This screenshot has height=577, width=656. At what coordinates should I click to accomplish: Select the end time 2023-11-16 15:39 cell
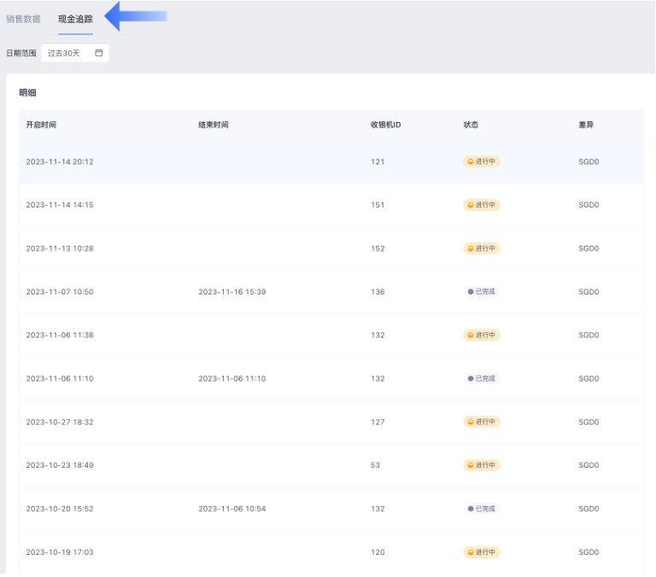pyautogui.click(x=231, y=292)
